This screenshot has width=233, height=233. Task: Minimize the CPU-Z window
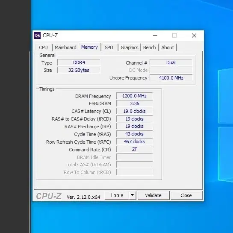pyautogui.click(x=155, y=35)
